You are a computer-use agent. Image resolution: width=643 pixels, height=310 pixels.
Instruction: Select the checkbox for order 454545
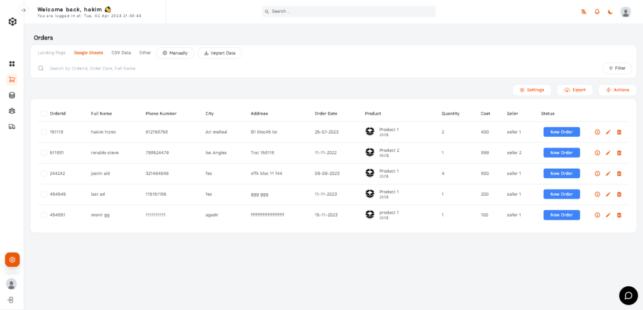pyautogui.click(x=44, y=195)
